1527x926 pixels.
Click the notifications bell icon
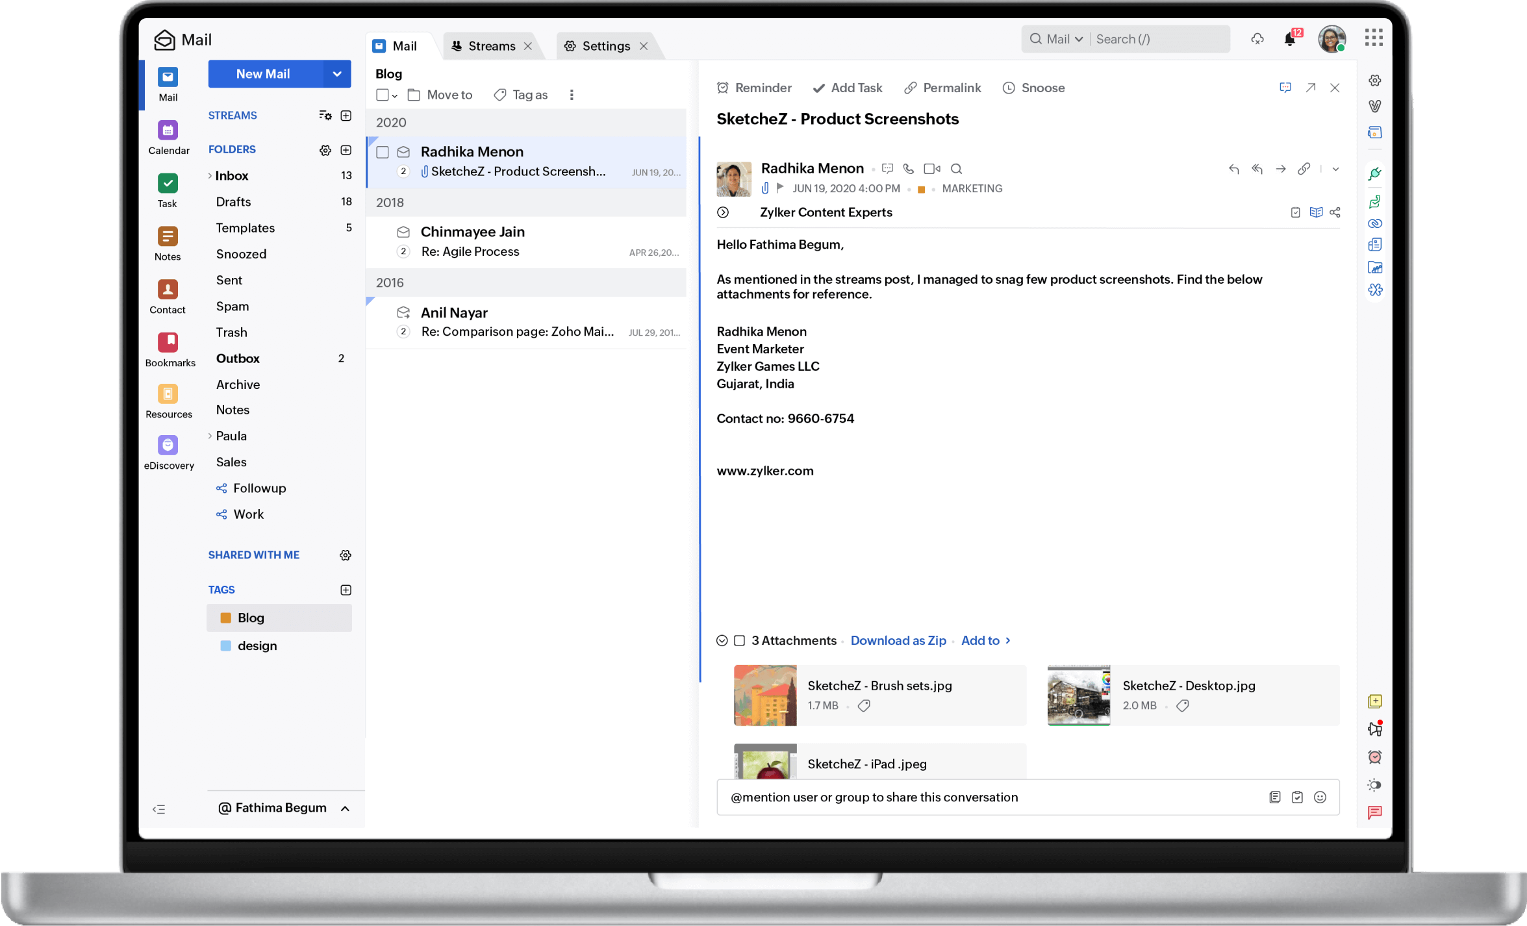pyautogui.click(x=1289, y=40)
